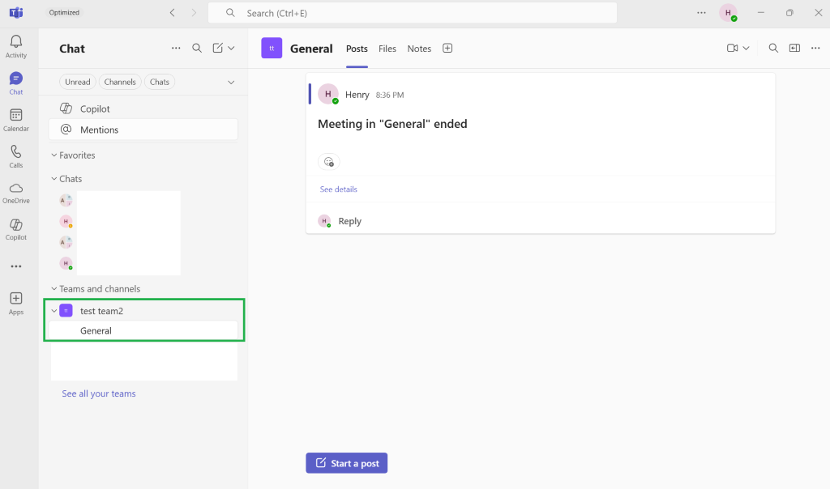830x489 pixels.
Task: Click Henry's avatar on the post
Action: coord(328,94)
